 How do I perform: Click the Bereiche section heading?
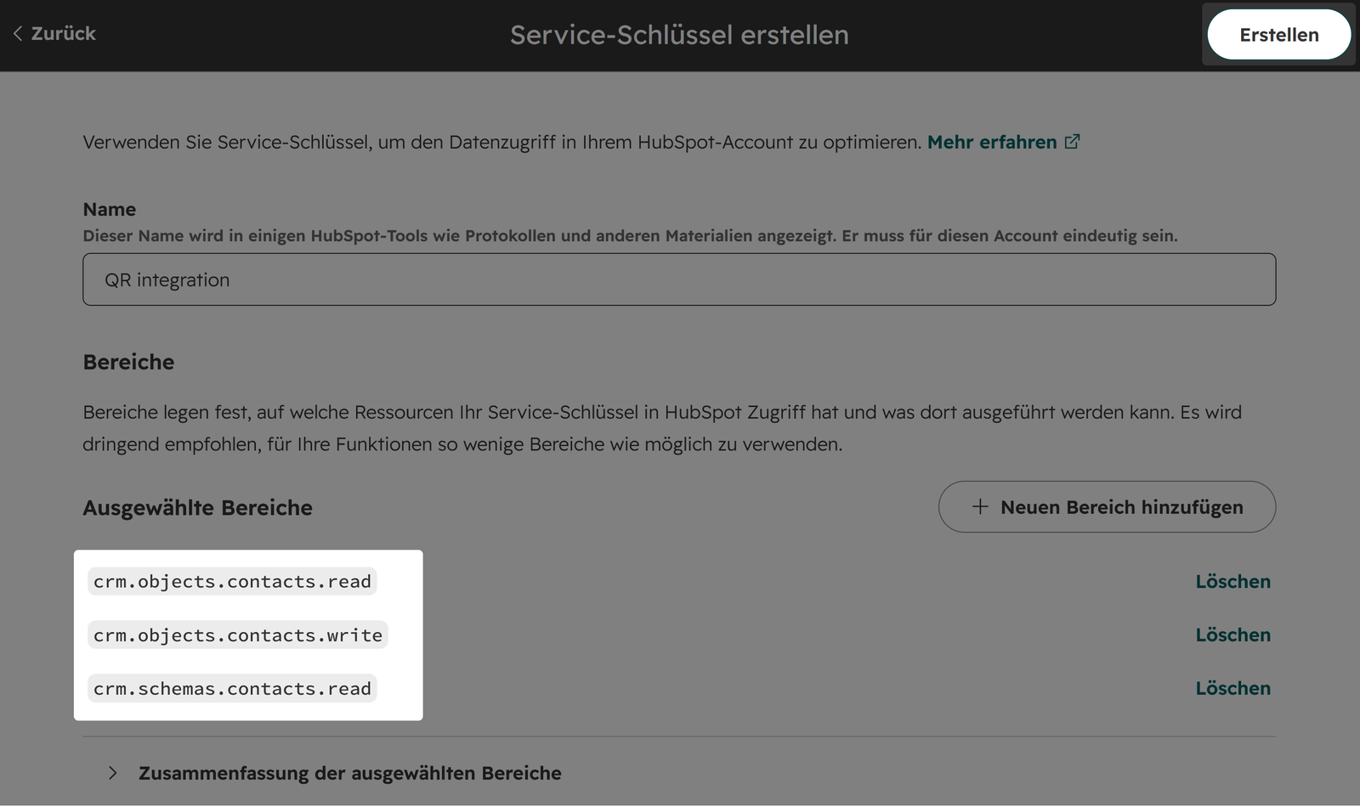coord(128,362)
